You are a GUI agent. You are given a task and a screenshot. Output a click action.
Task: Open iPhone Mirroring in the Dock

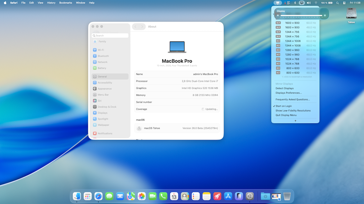pos(239,196)
